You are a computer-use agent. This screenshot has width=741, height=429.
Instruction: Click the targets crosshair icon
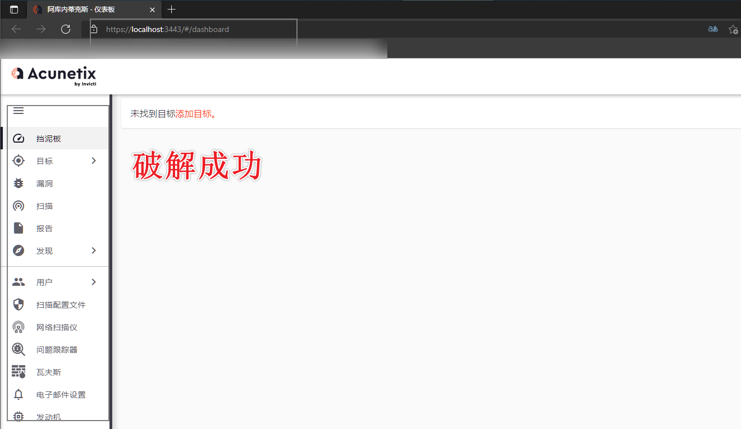[19, 161]
